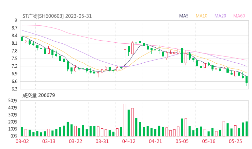
Task: Click the 04-12 date axis label
Action: tap(129, 141)
